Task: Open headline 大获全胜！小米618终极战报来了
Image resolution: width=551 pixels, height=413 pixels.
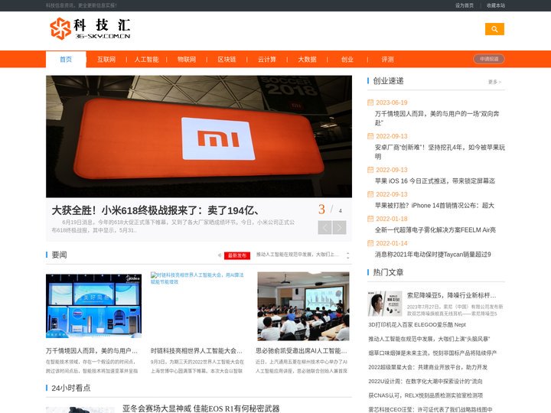Action: pos(156,210)
